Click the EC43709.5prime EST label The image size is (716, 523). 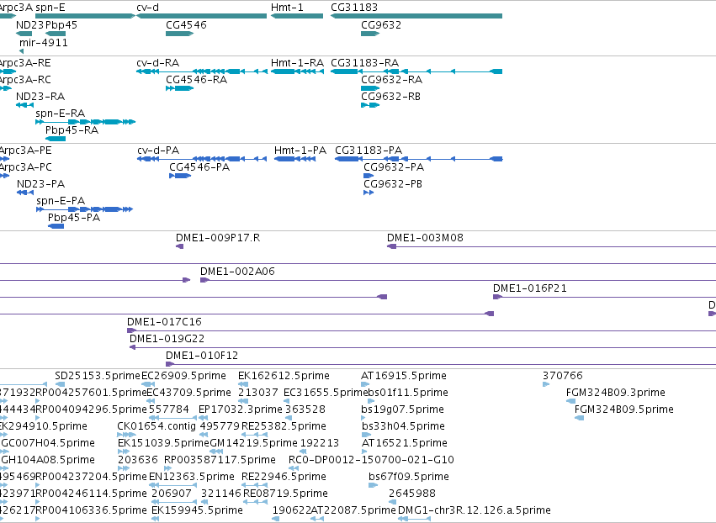[x=188, y=394]
